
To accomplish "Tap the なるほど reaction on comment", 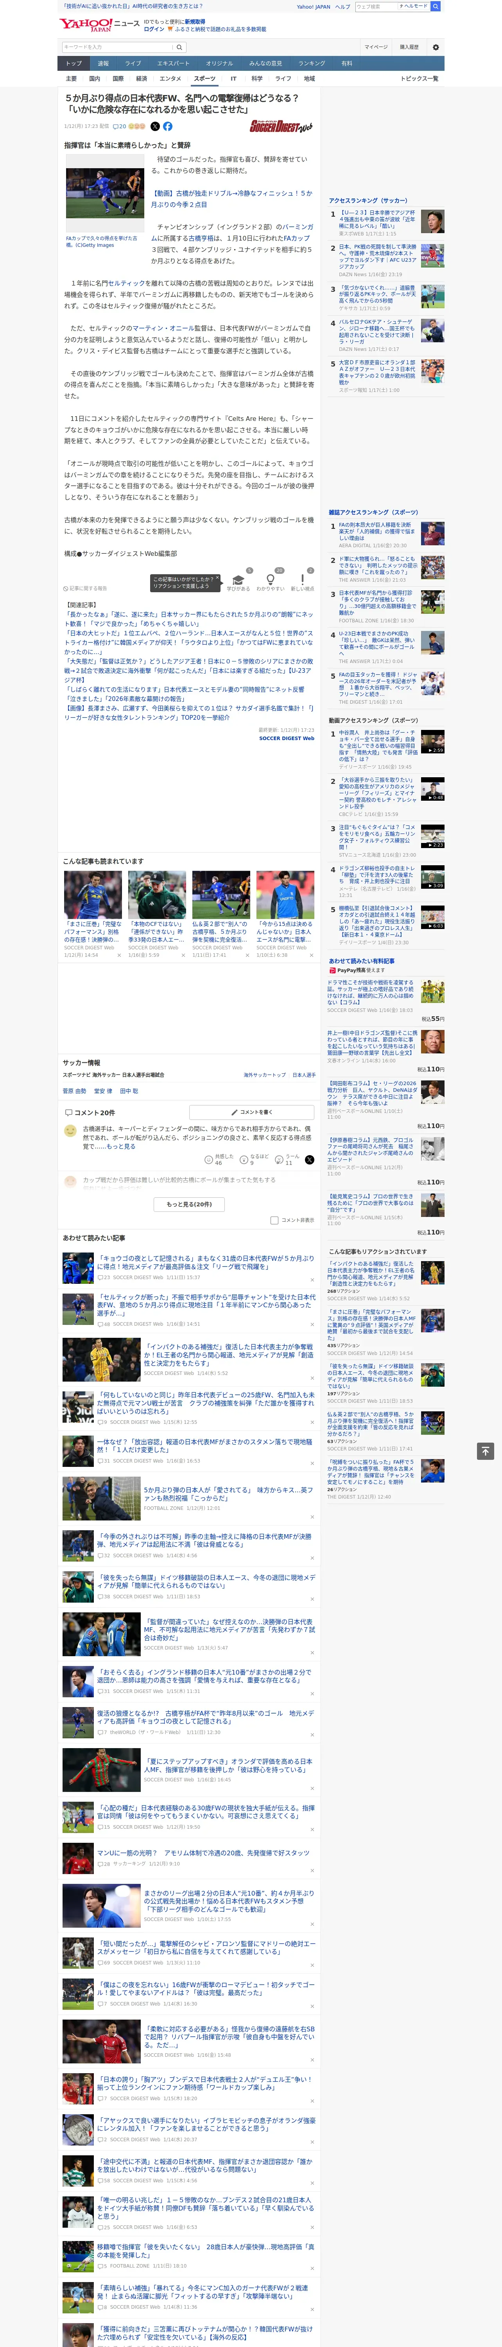I will coord(253,1159).
